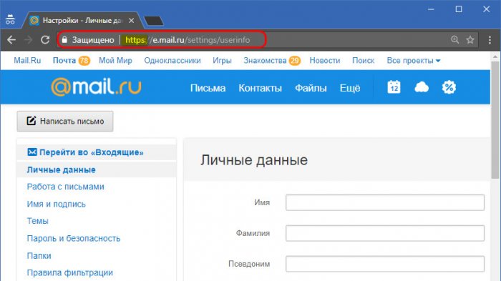
Task: Bookmark page with star icon
Action: (x=470, y=39)
